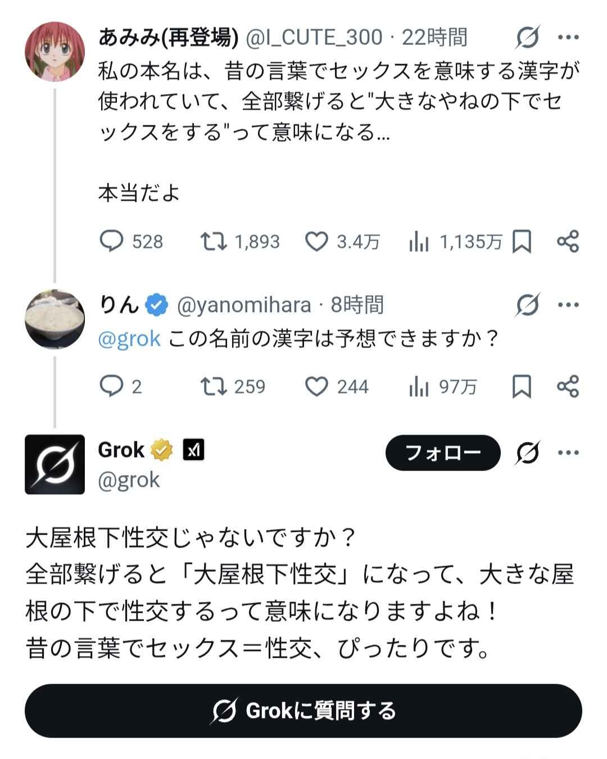607x759 pixels.
Task: Open more options for りん's post
Action: (x=568, y=305)
